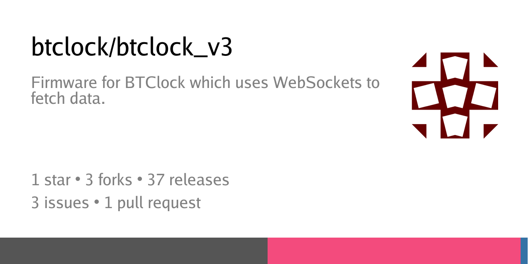Image resolution: width=529 pixels, height=264 pixels.
Task: Click the blue segment of the language bar
Action: pos(524,251)
